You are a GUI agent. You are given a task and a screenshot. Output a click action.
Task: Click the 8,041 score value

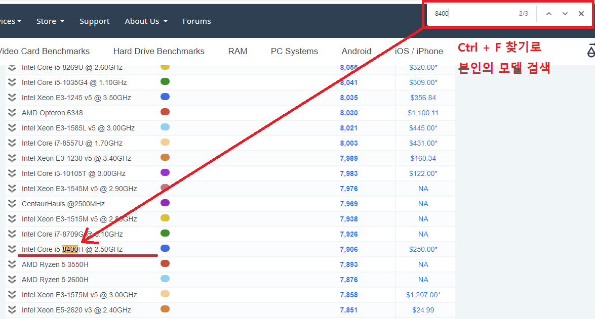pos(349,82)
